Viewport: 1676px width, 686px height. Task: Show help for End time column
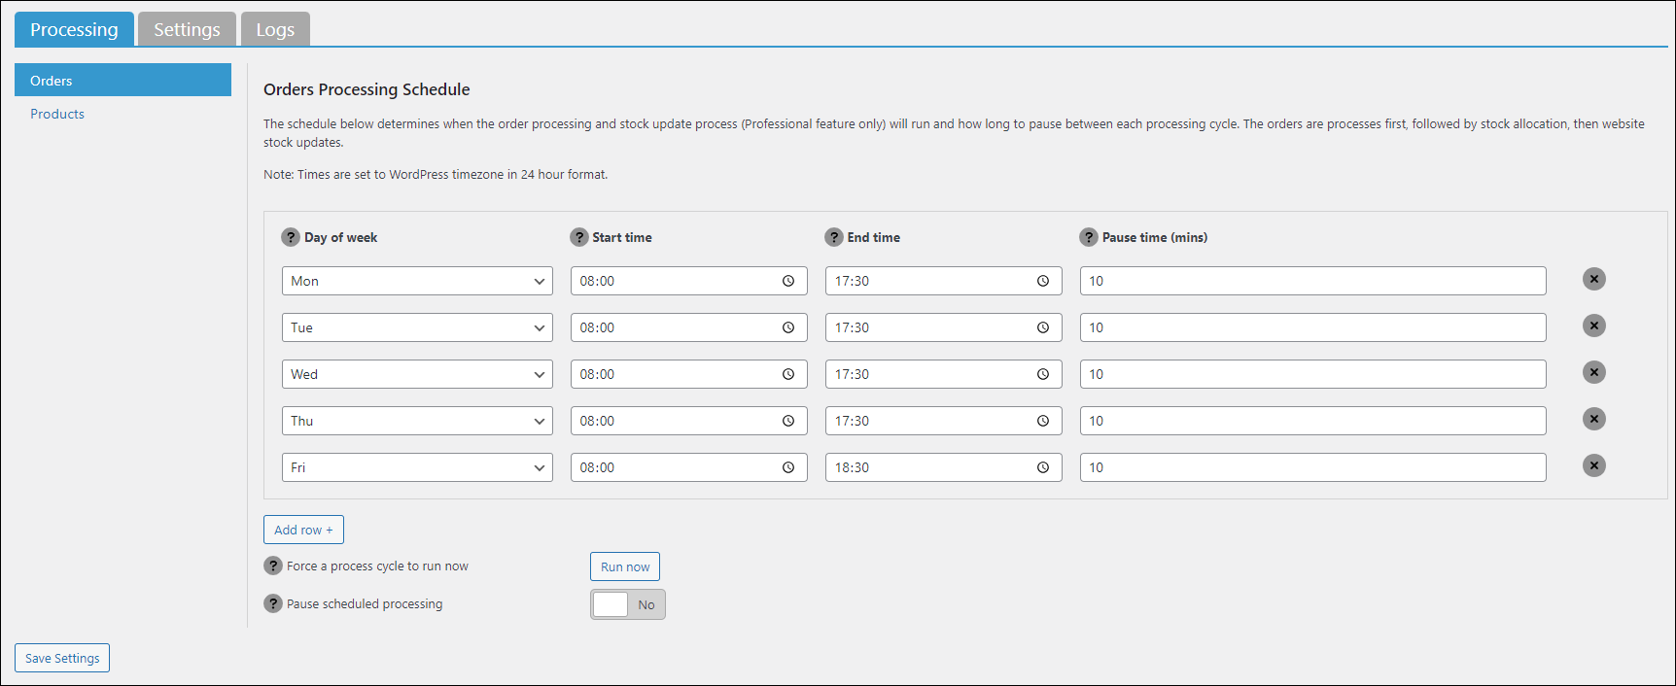tap(834, 237)
